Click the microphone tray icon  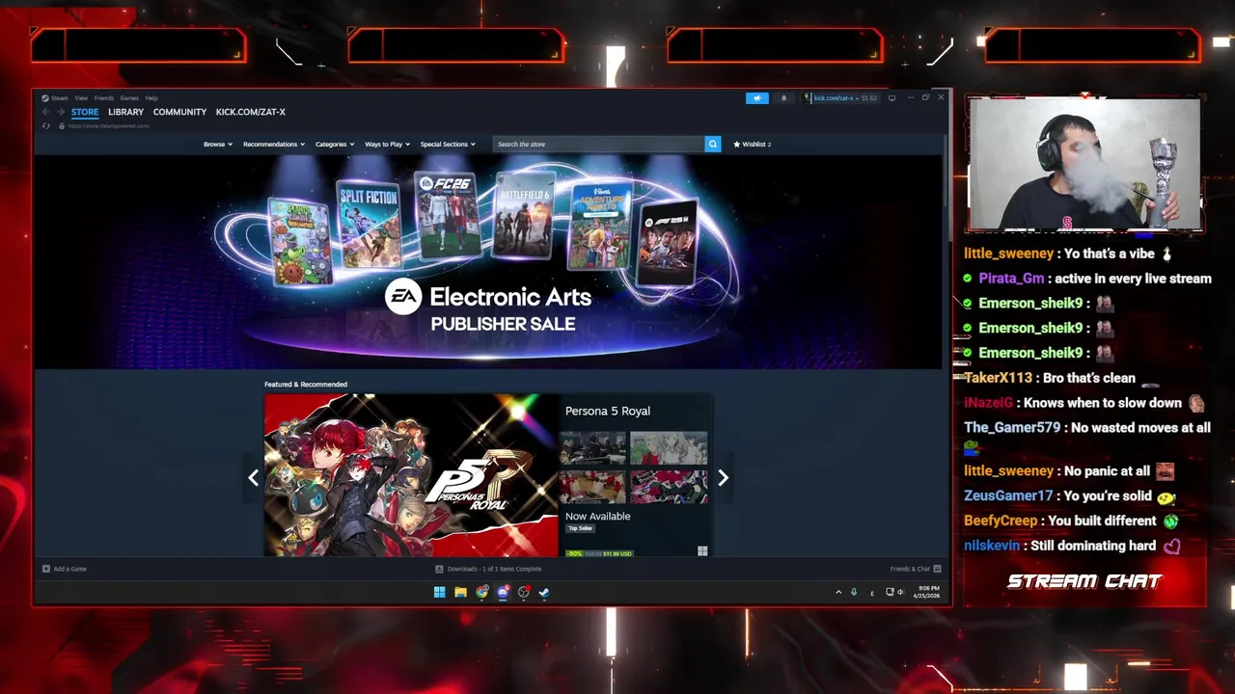click(853, 592)
